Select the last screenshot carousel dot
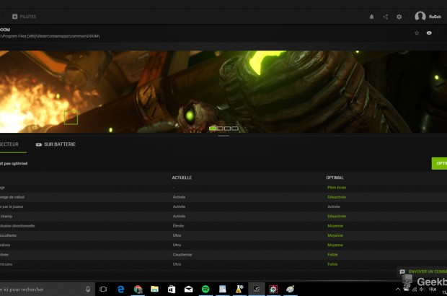 point(235,129)
